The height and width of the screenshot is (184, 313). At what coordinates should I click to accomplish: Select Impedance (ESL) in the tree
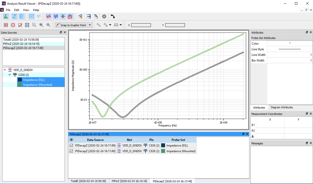pyautogui.click(x=41, y=80)
